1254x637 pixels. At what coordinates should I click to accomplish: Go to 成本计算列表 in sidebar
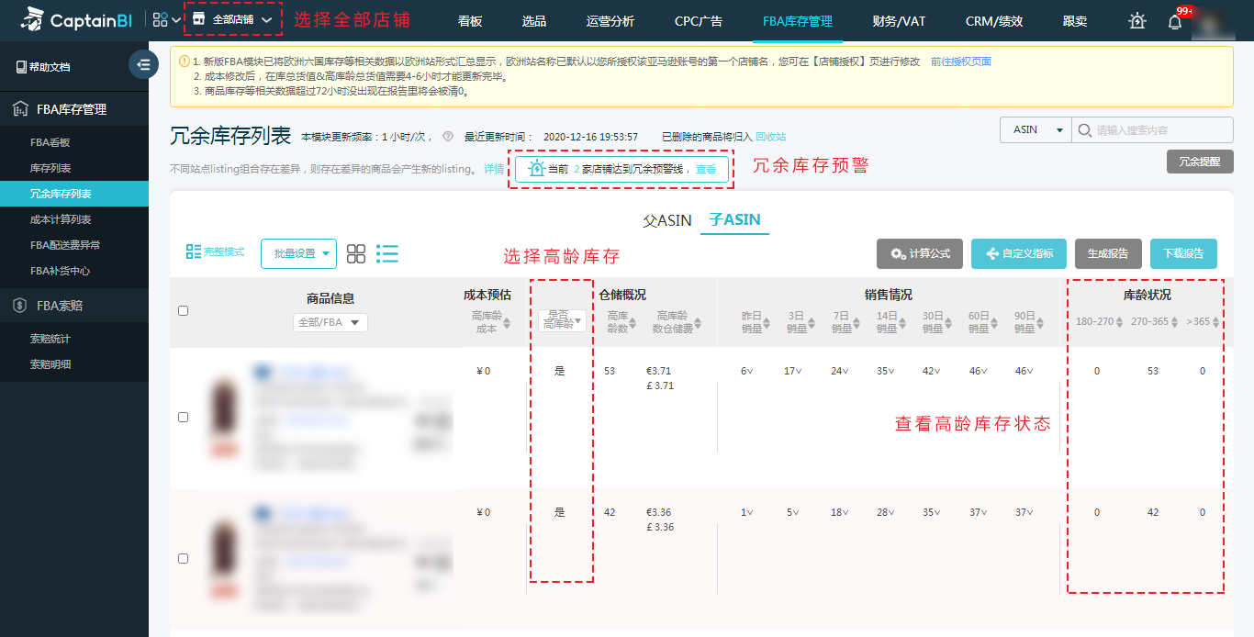click(61, 219)
